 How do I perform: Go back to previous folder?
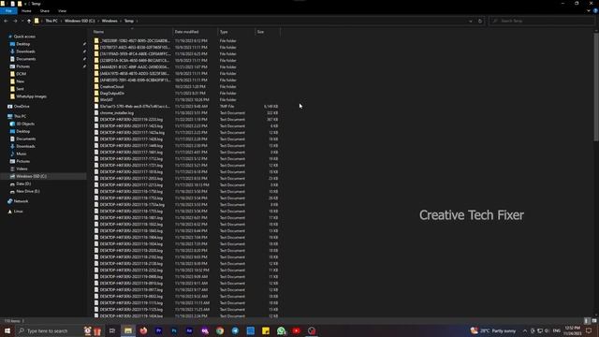(6, 21)
